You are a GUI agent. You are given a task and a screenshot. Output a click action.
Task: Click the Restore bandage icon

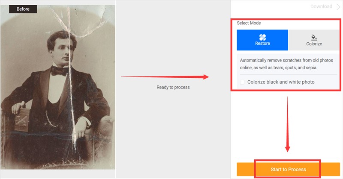pyautogui.click(x=262, y=37)
